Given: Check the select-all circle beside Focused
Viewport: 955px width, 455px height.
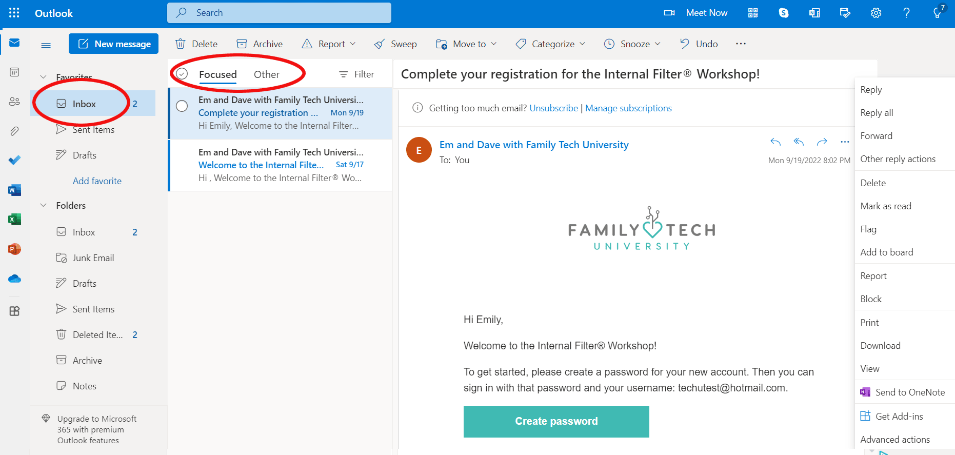Looking at the screenshot, I should (x=182, y=74).
